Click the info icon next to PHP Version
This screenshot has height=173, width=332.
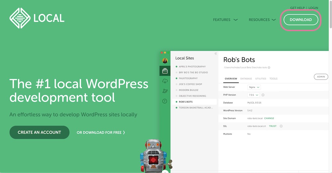point(263,95)
